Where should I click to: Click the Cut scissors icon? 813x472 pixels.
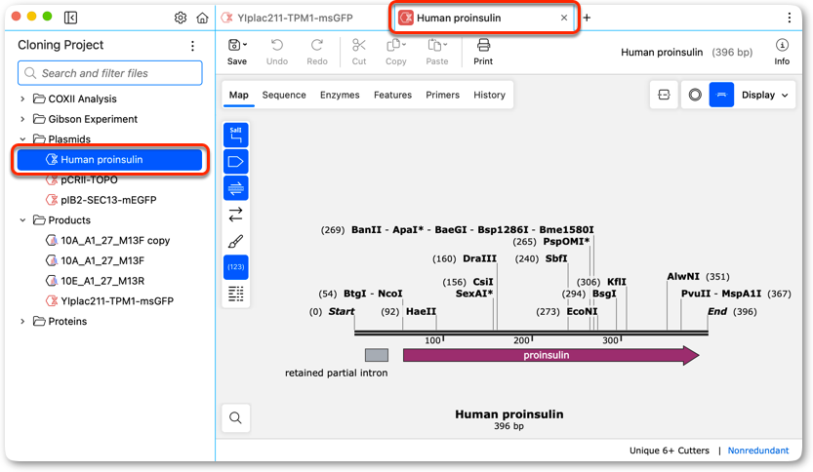[x=359, y=46]
